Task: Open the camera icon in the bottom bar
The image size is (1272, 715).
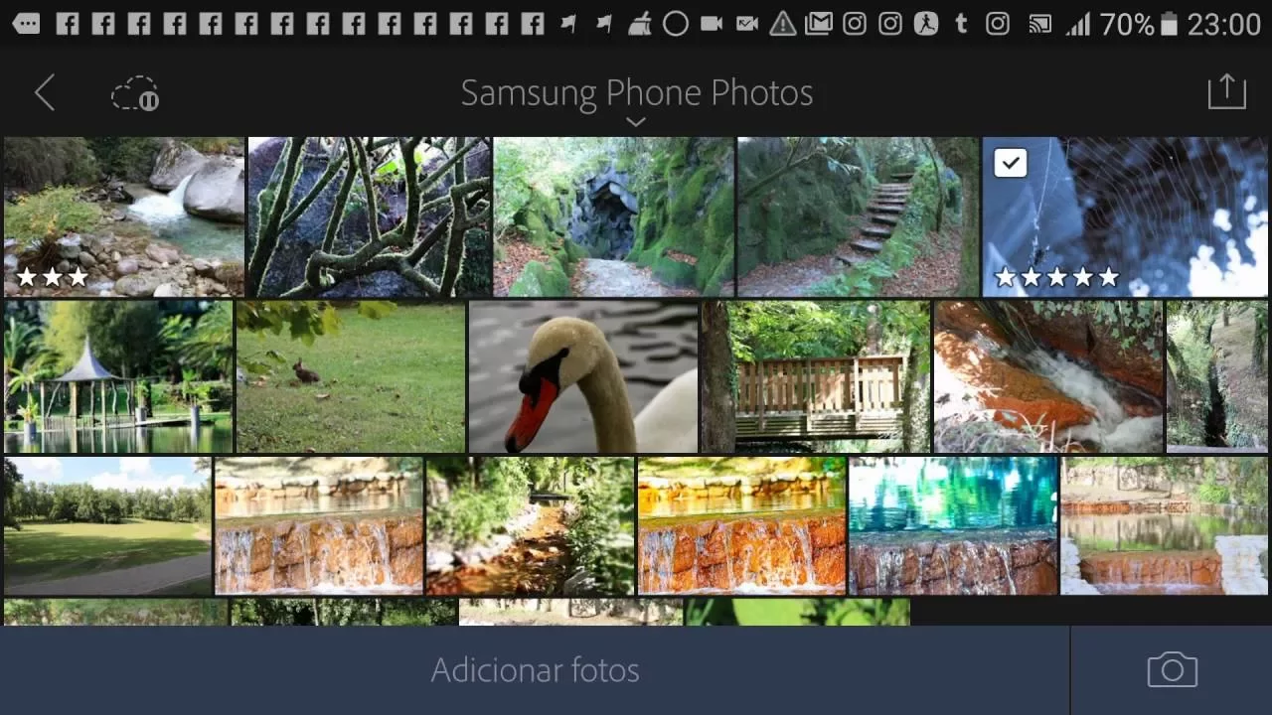Action: pyautogui.click(x=1172, y=670)
